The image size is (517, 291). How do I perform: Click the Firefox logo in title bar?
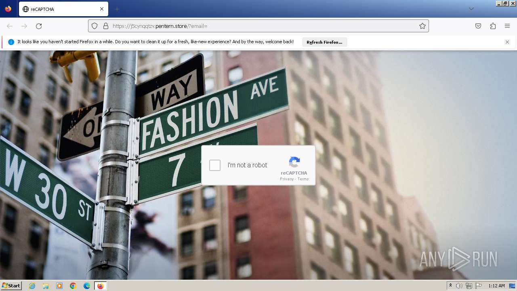8,9
